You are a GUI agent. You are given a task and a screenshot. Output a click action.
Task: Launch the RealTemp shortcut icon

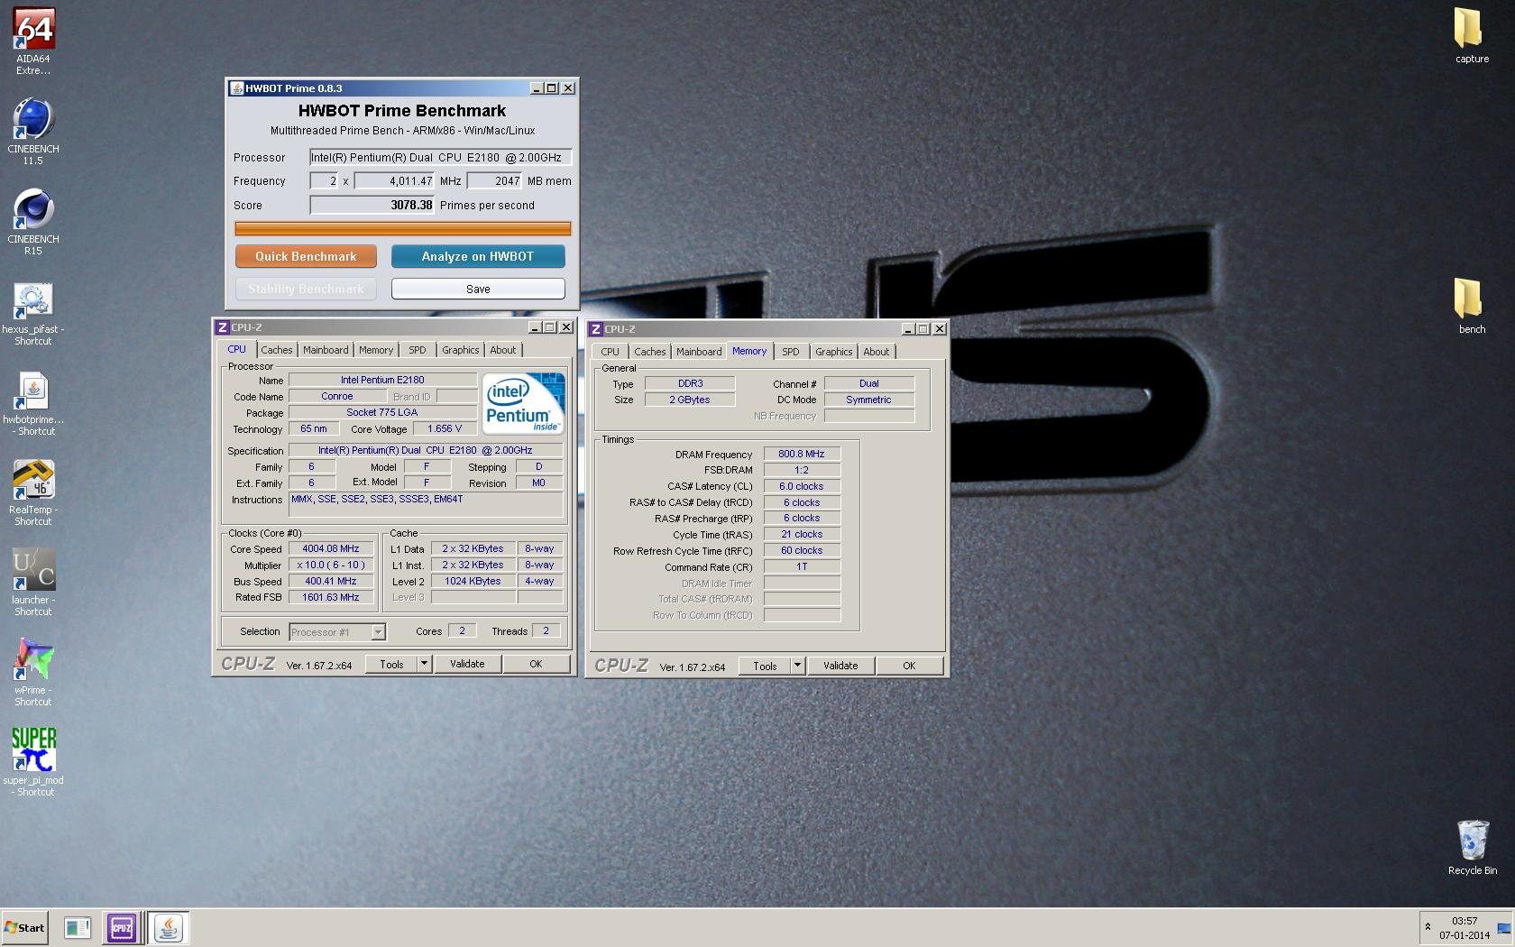click(33, 493)
